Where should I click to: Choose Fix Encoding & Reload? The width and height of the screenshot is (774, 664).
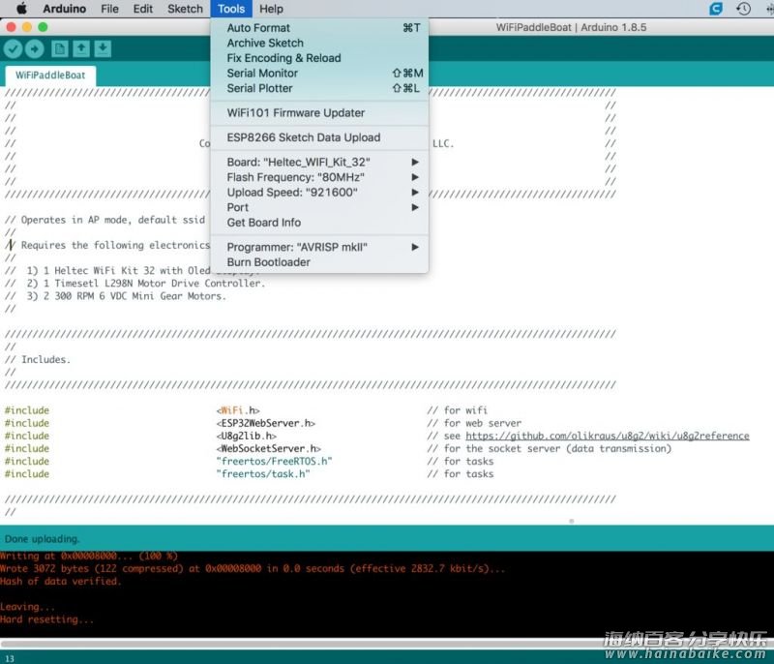tap(319, 58)
